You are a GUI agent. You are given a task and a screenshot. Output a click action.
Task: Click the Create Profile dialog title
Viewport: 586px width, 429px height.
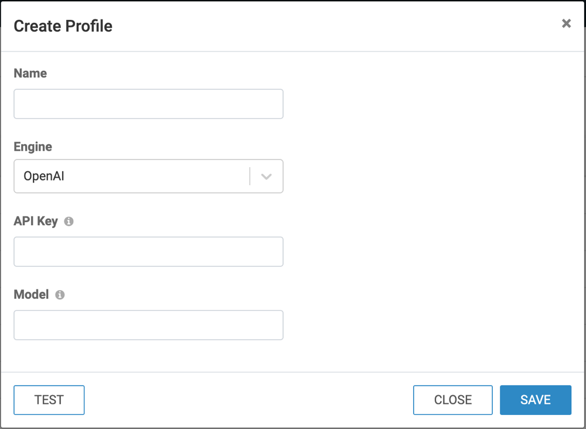pyautogui.click(x=63, y=26)
